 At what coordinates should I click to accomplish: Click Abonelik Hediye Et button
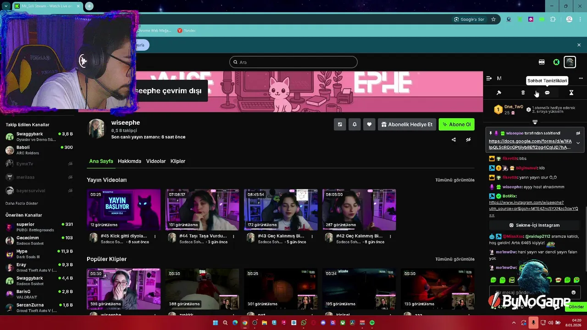click(407, 124)
